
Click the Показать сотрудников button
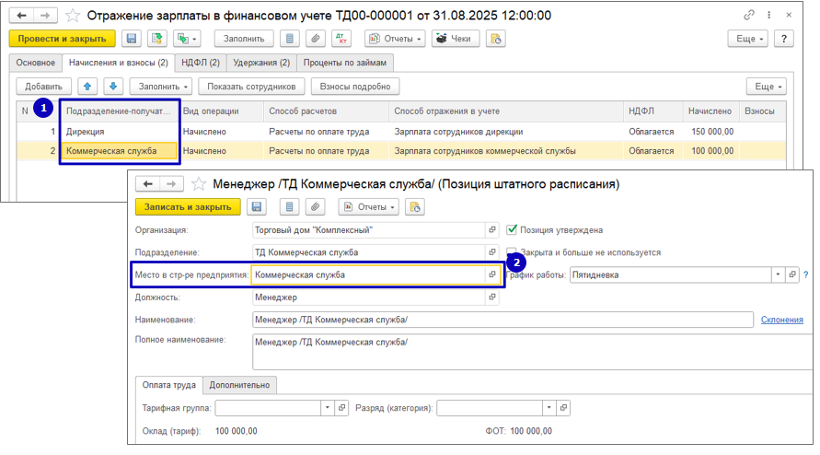point(250,86)
